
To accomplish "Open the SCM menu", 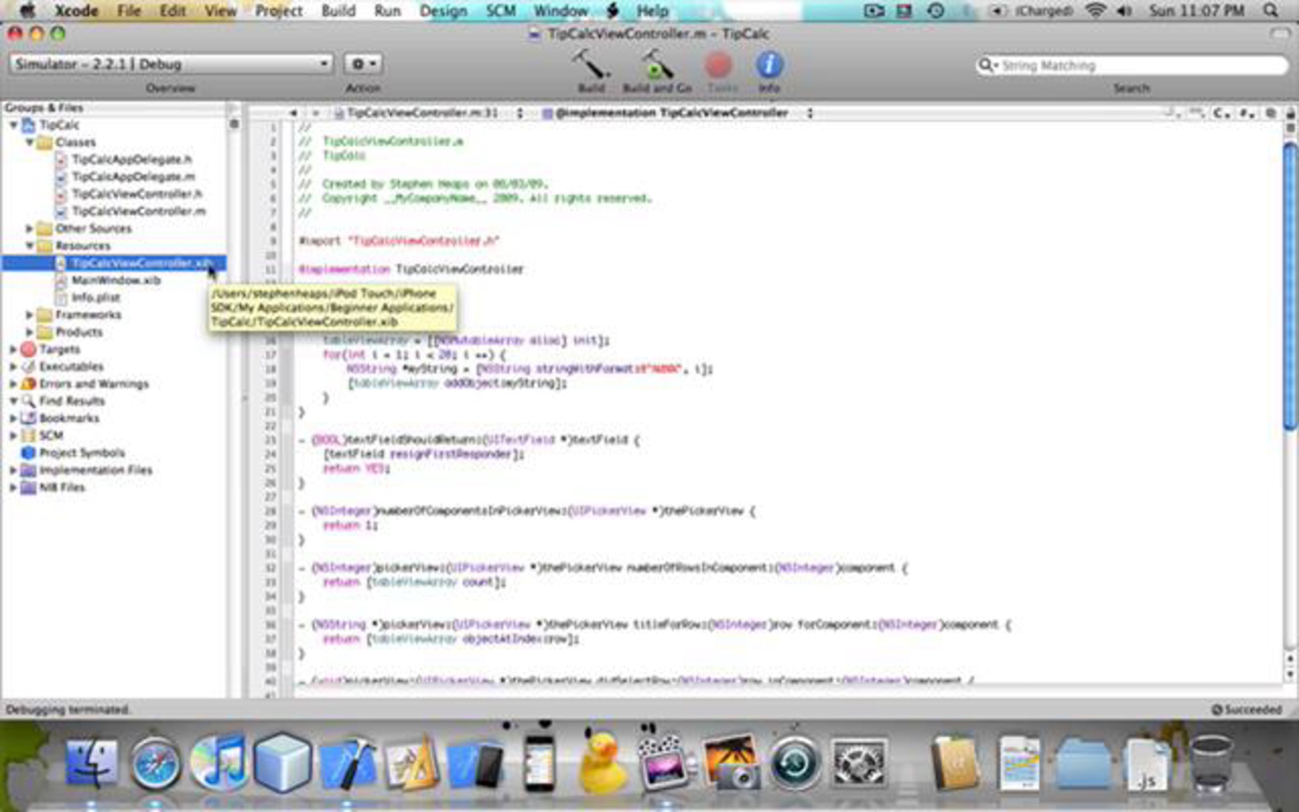I will [x=501, y=10].
